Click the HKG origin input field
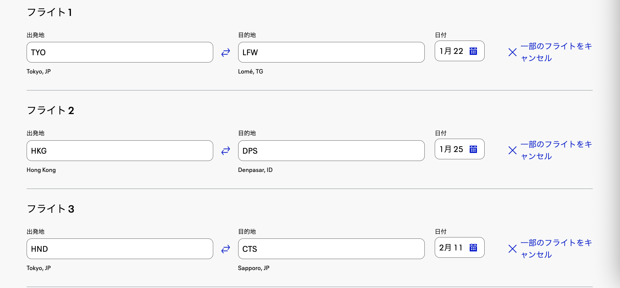 click(120, 151)
